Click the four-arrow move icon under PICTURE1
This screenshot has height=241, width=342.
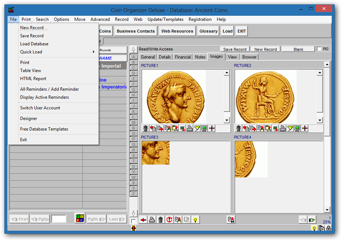click(x=212, y=128)
